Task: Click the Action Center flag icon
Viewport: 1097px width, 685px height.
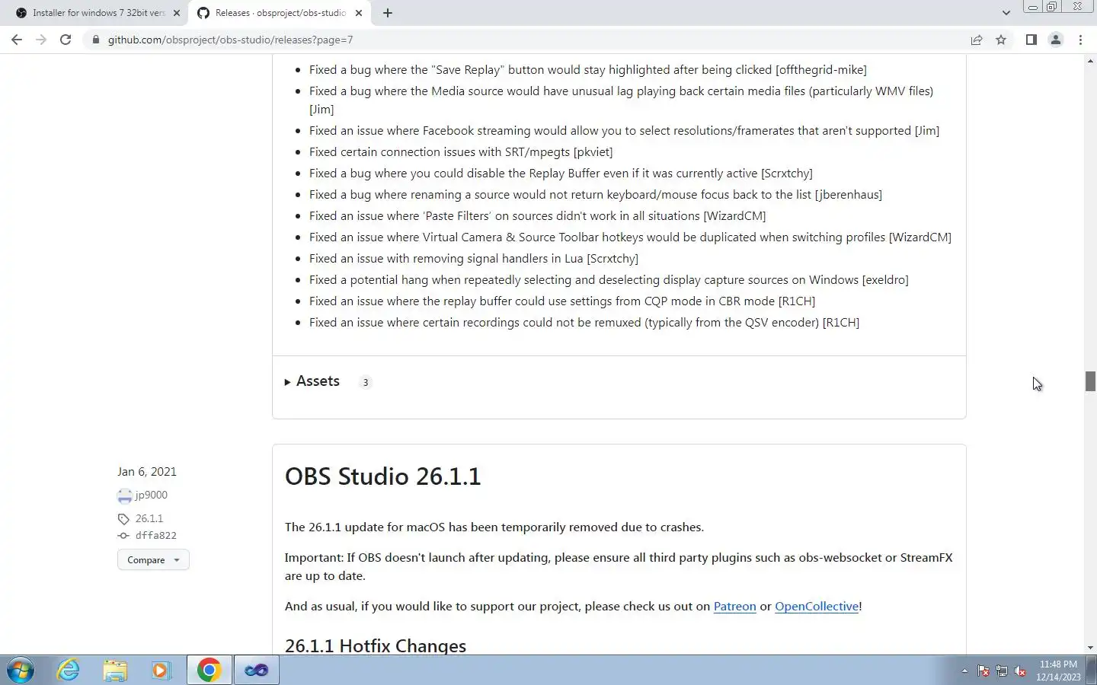Action: [x=983, y=671]
